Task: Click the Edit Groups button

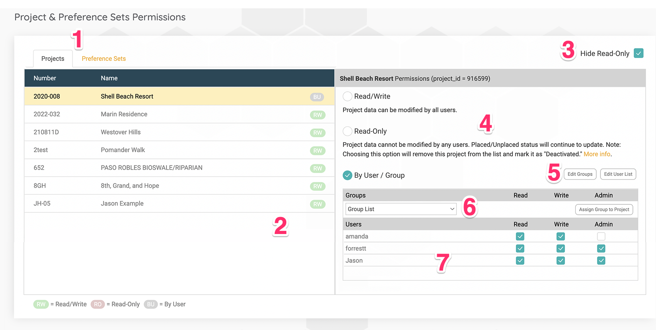Action: 580,174
